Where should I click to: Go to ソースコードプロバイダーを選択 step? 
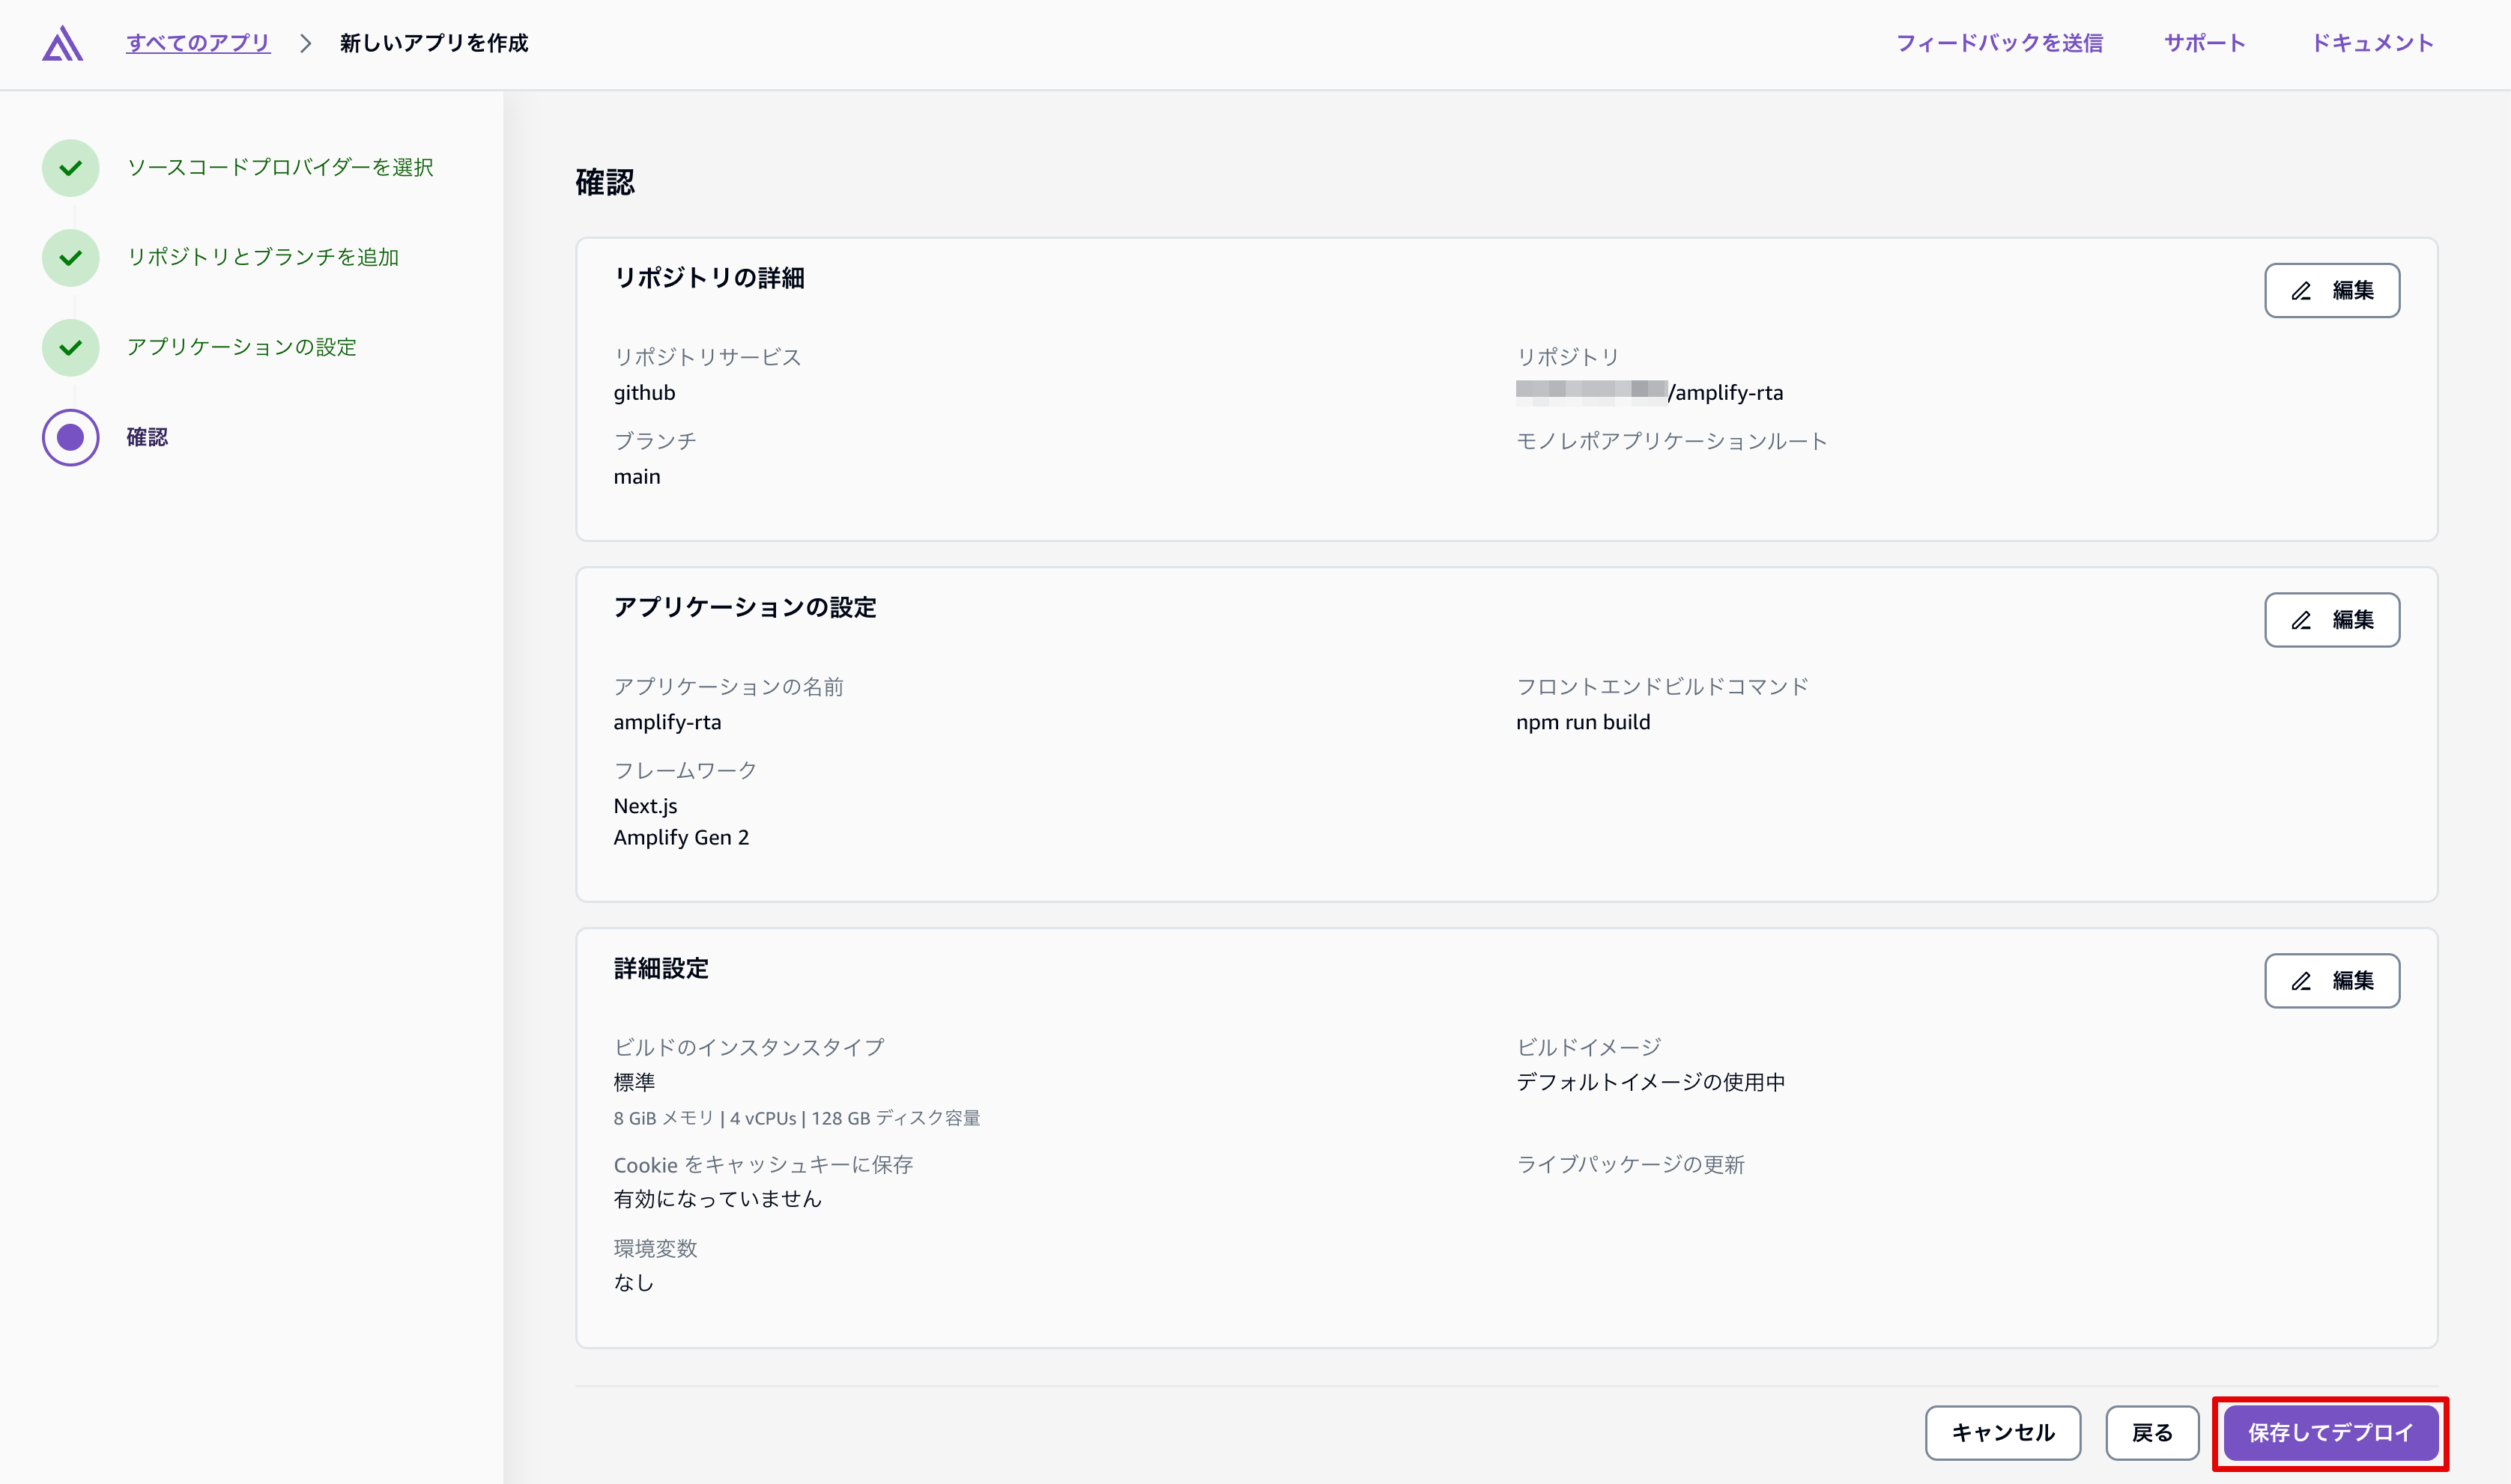(x=279, y=167)
